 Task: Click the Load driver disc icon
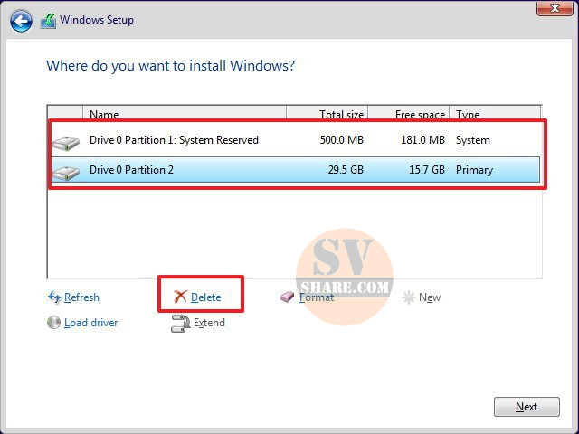(x=54, y=323)
